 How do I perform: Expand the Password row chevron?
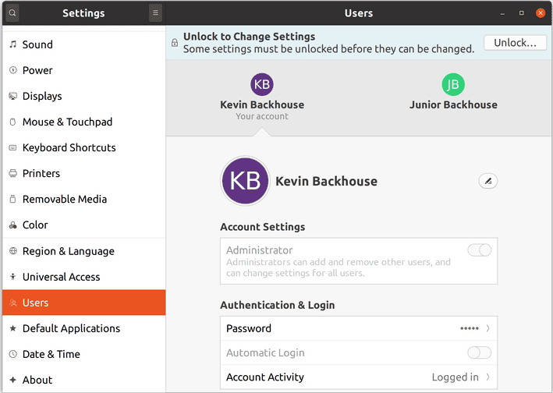pyautogui.click(x=487, y=328)
